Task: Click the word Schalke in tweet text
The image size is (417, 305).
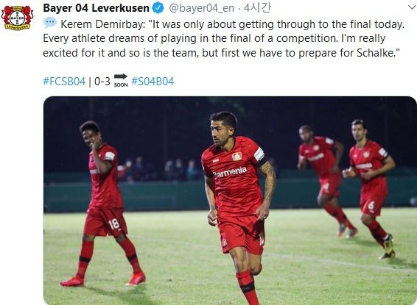Action: 375,53
